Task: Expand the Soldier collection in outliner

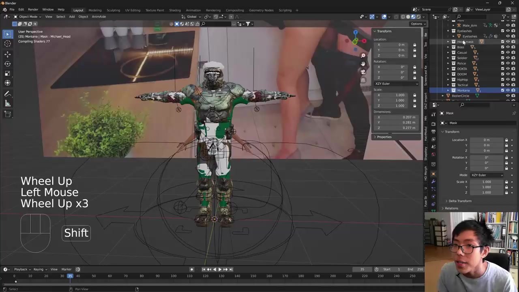Action: coord(448,58)
